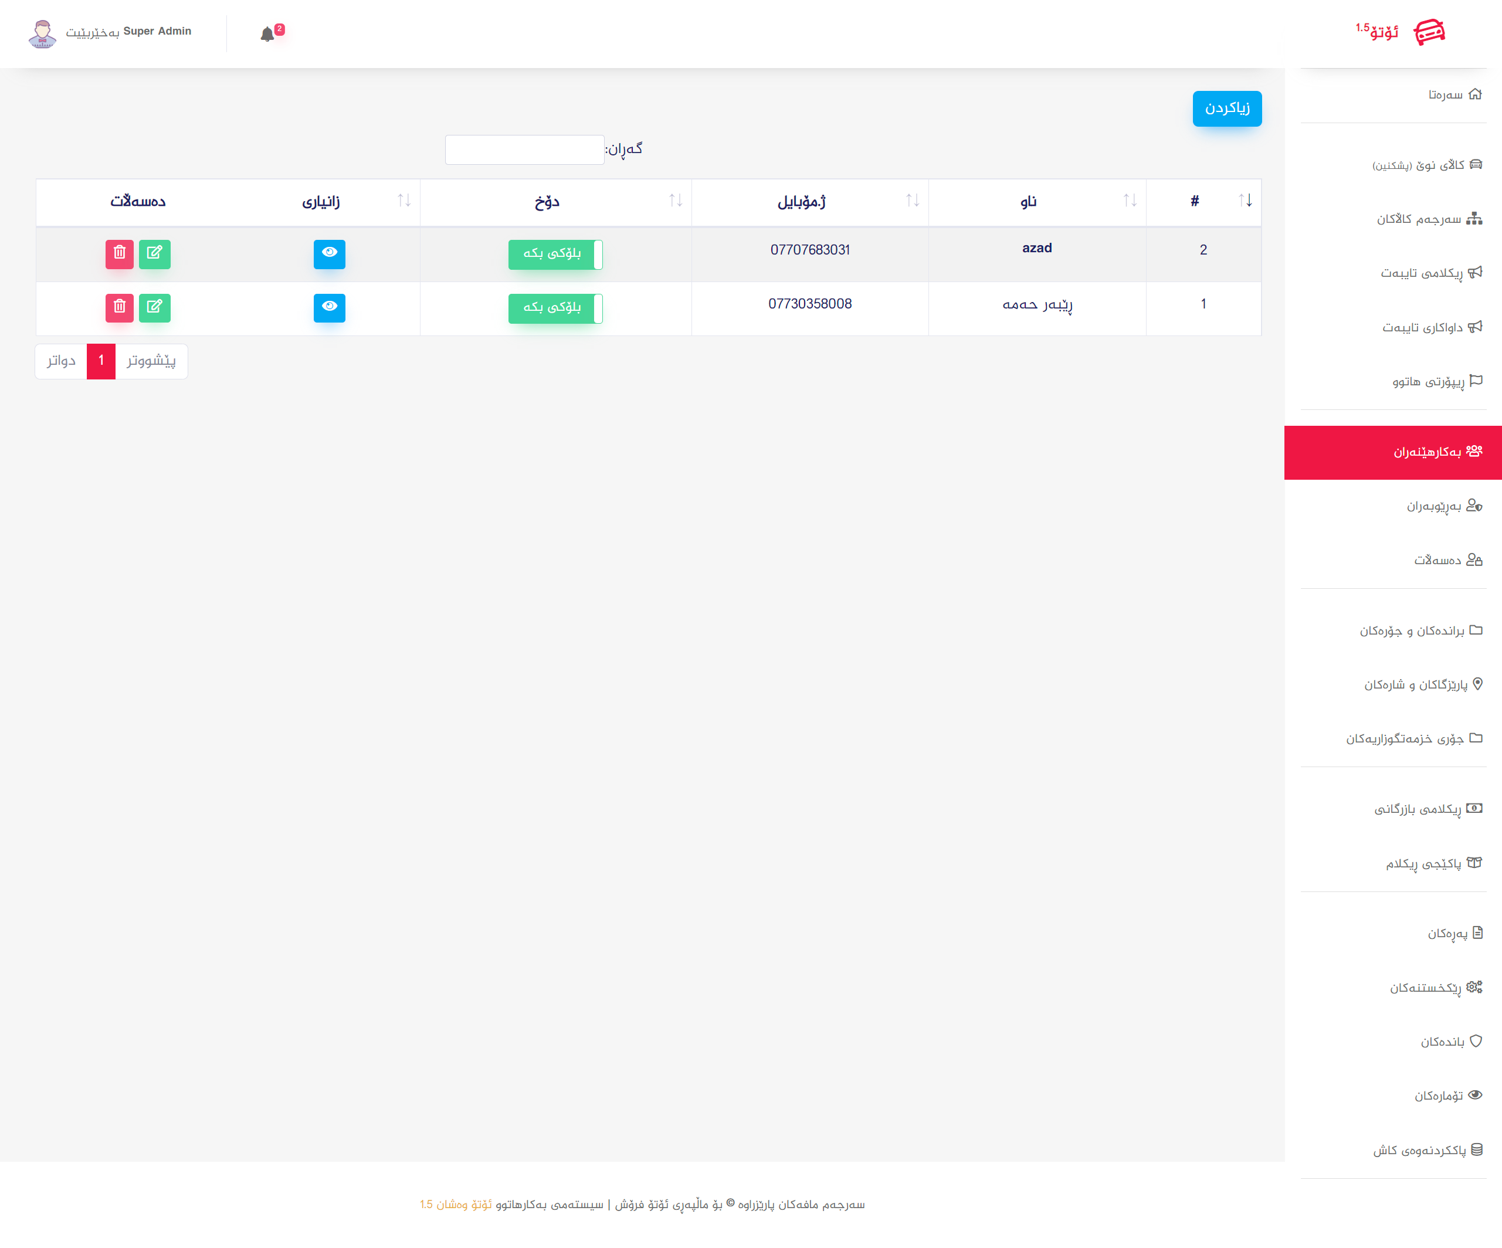Toggle the status switch for azad
The width and height of the screenshot is (1502, 1248).
pos(555,255)
